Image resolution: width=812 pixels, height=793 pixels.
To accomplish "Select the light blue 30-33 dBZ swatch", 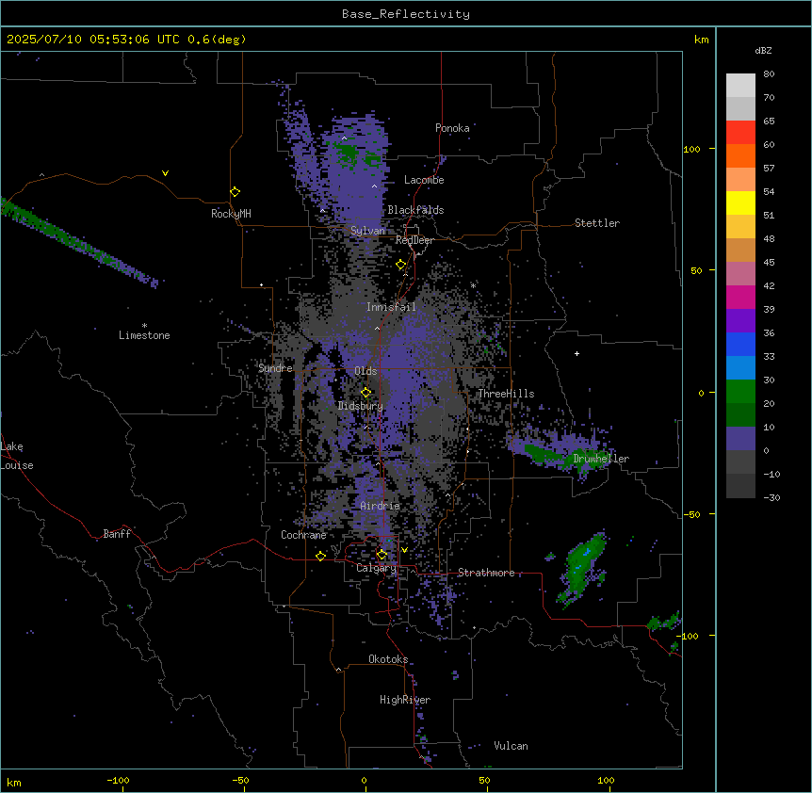I will click(740, 368).
